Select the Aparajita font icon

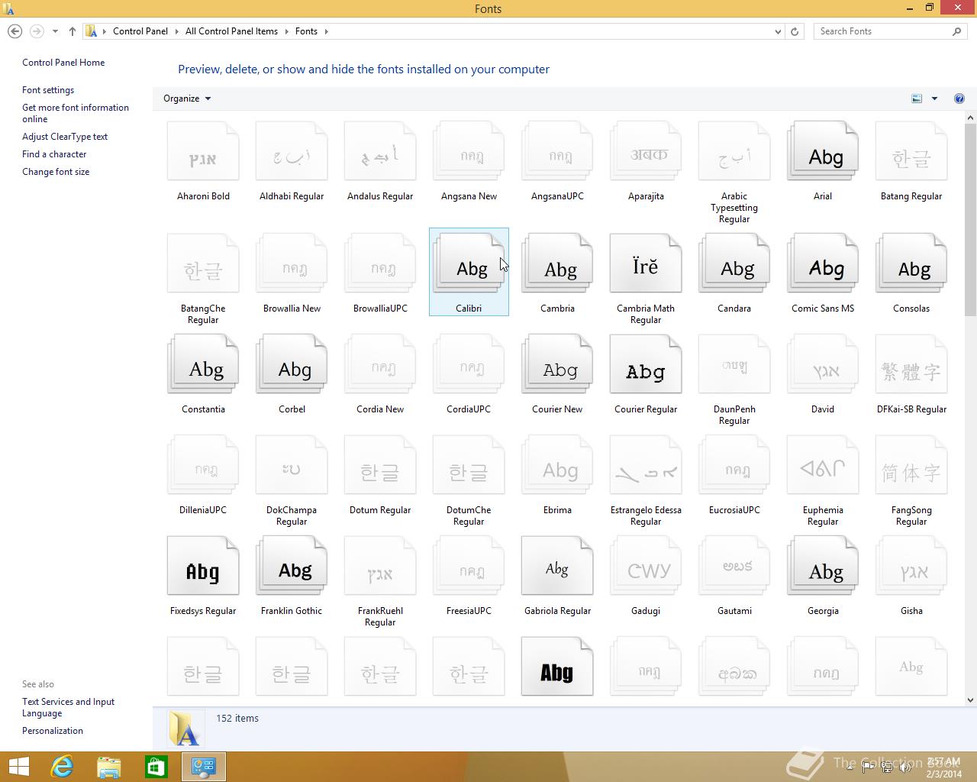coord(646,152)
